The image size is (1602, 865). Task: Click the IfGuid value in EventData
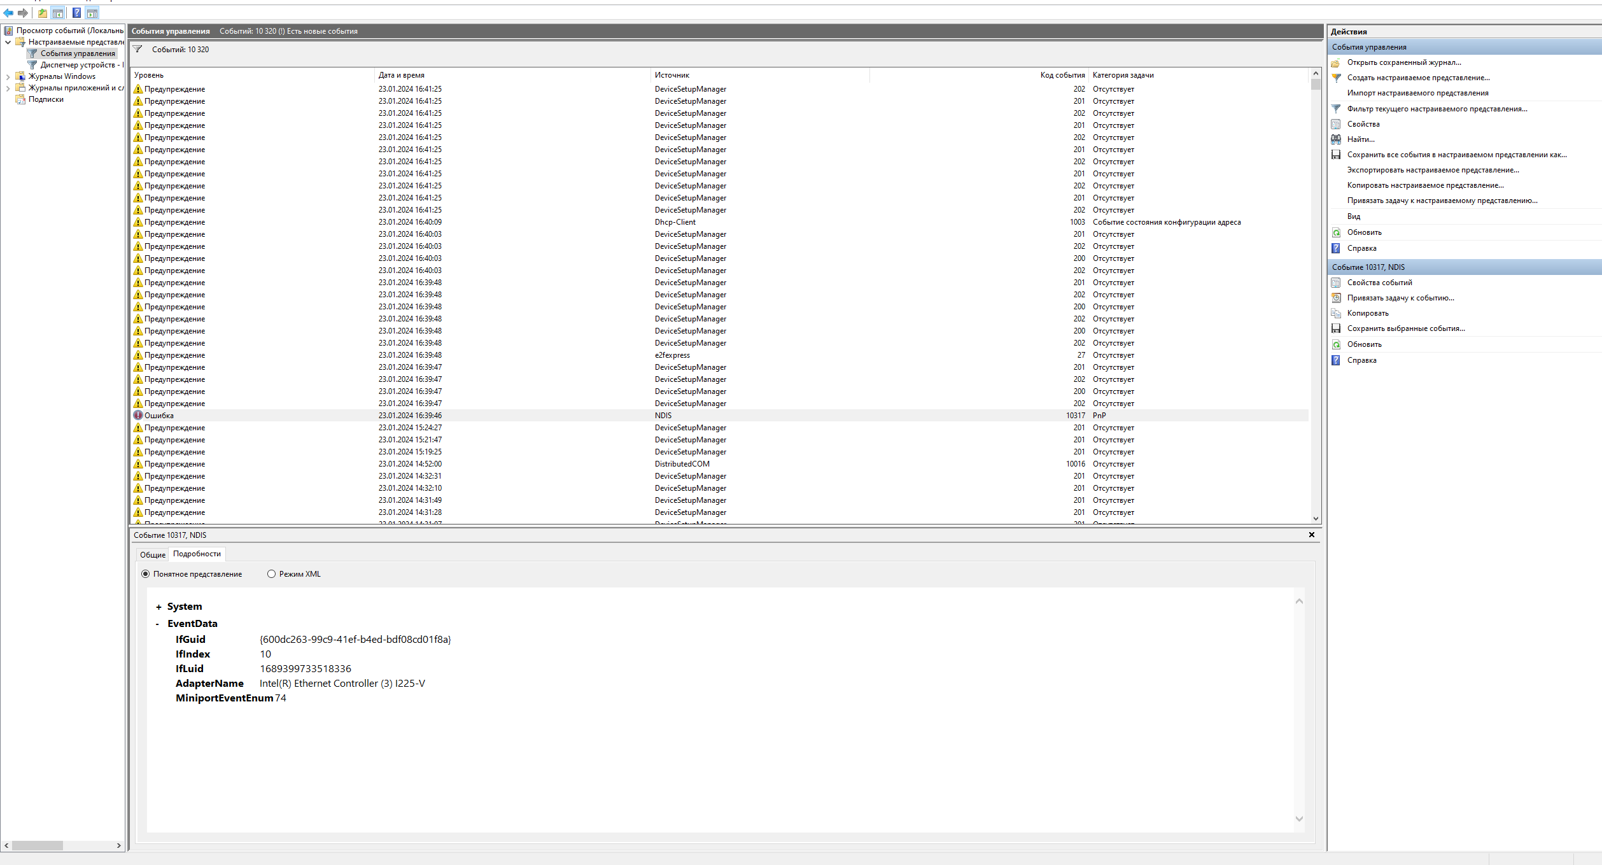click(x=355, y=640)
